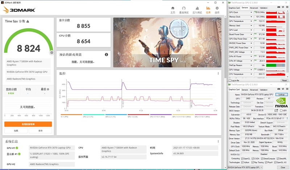Open the 3DMark options (选项) gear
The image size is (290, 170).
pos(217,10)
